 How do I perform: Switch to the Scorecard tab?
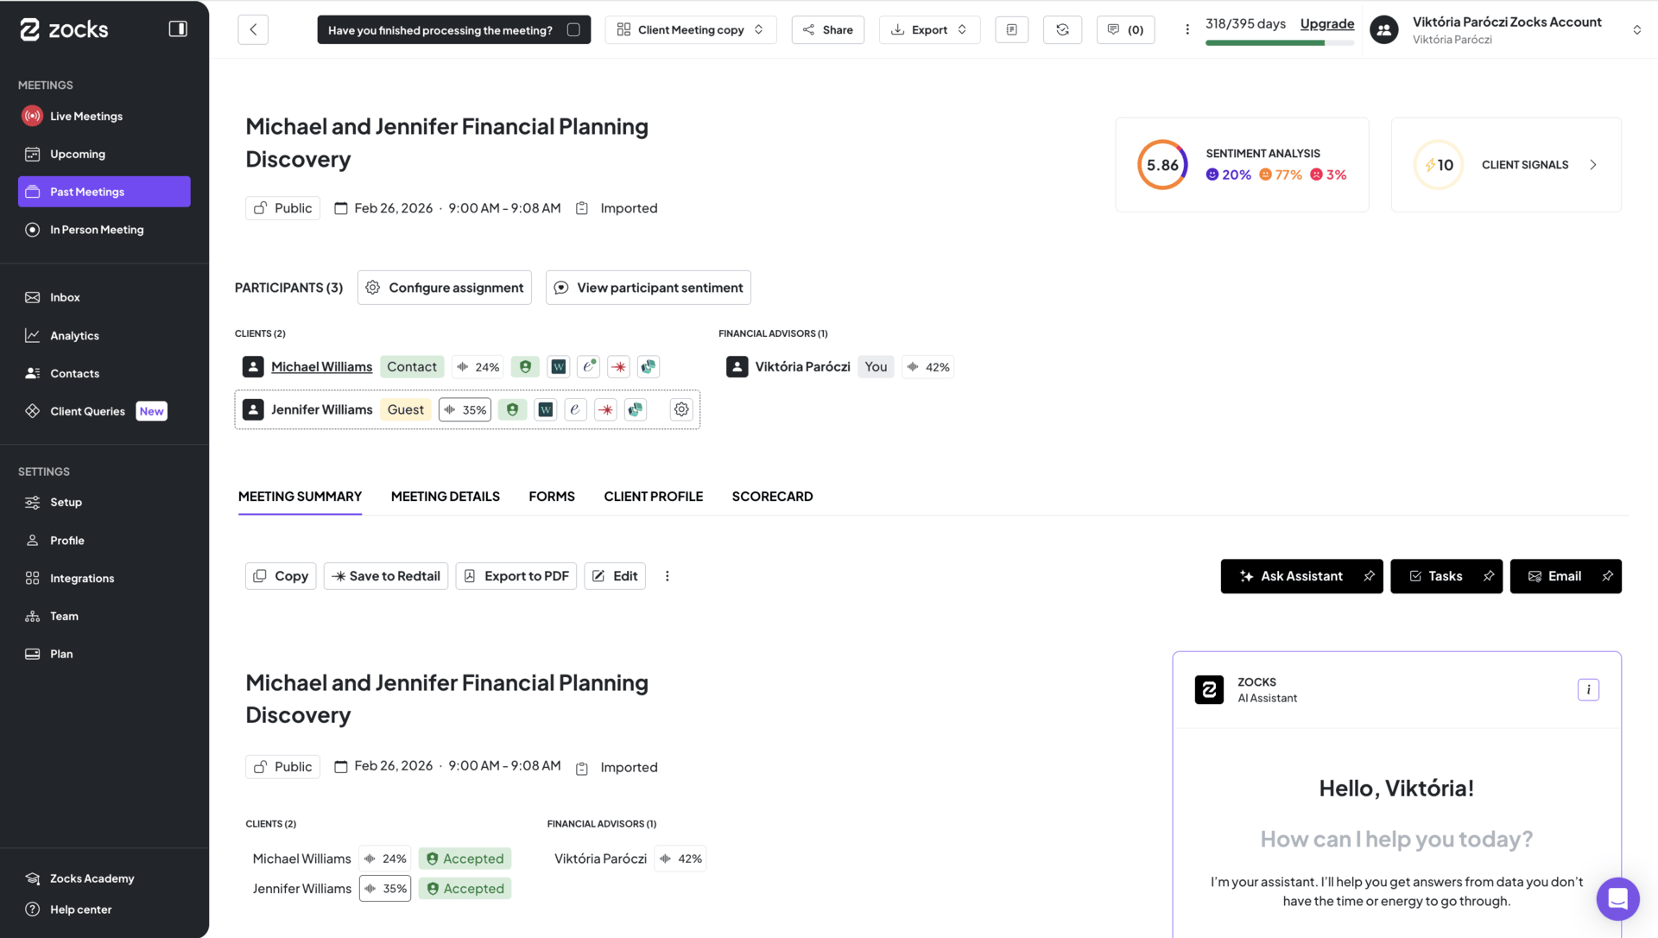(772, 497)
